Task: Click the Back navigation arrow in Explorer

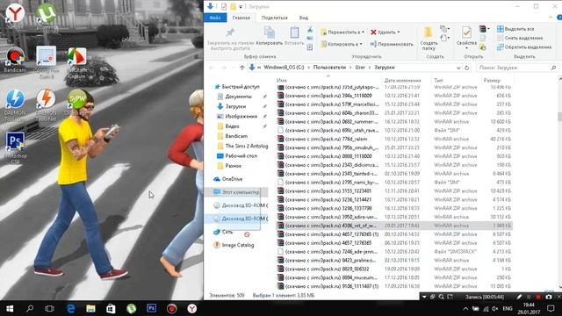Action: 212,68
